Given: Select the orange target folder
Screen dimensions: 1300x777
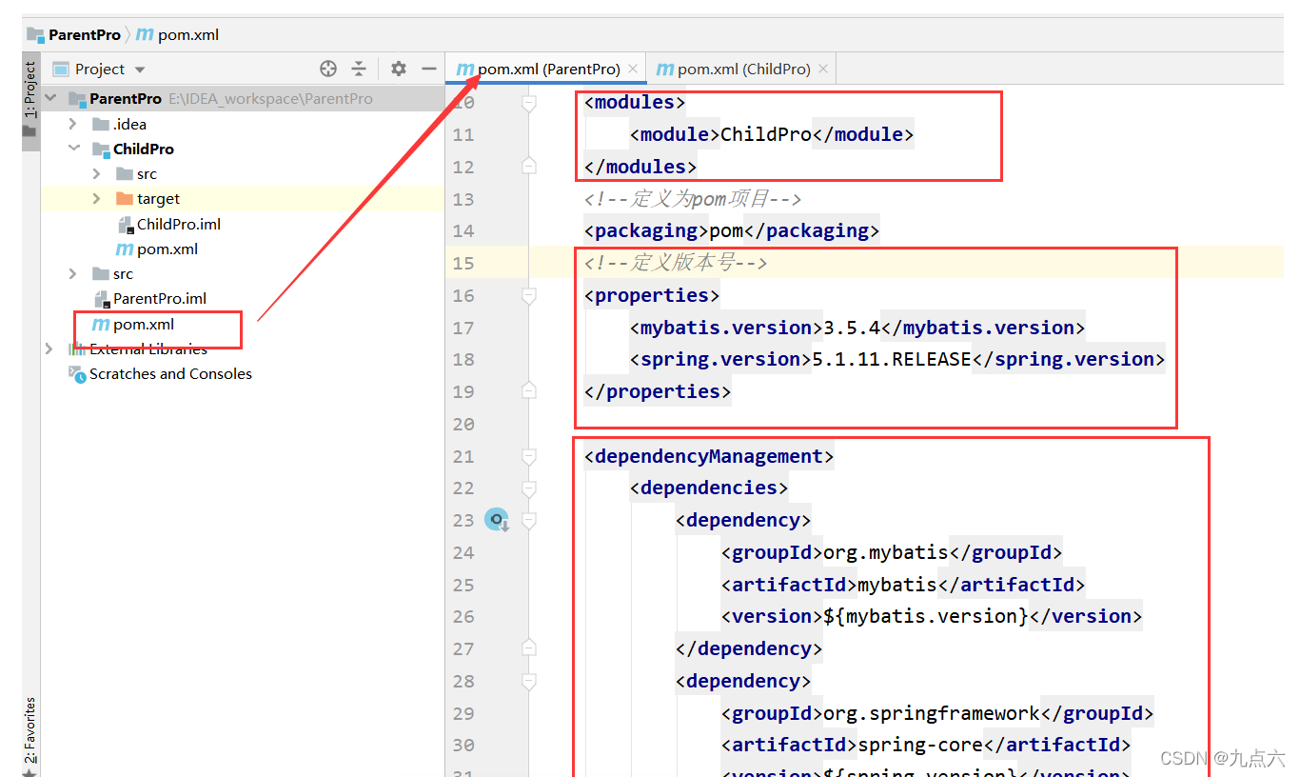Looking at the screenshot, I should pyautogui.click(x=243, y=198).
